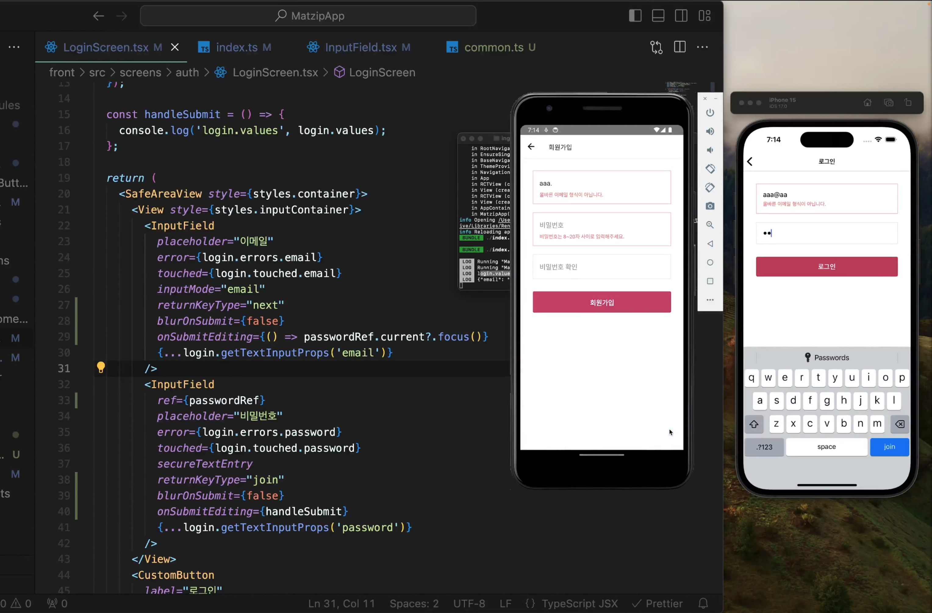Click the iOS simulator home icon
This screenshot has height=613, width=932.
867,102
